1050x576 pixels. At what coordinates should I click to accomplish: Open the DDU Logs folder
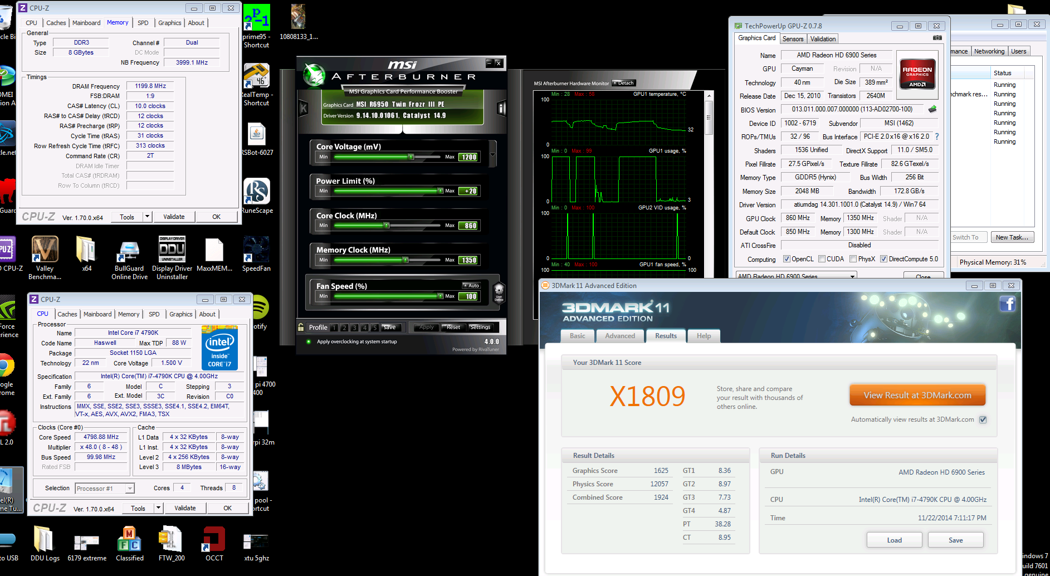coord(45,544)
